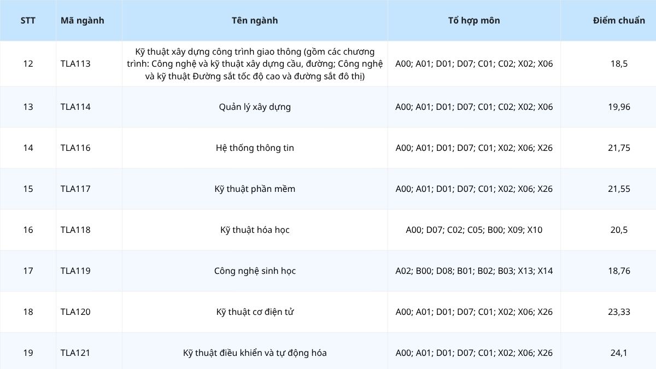The image size is (656, 369).
Task: Select the Hệ thống thông tin row
Action: (x=328, y=148)
